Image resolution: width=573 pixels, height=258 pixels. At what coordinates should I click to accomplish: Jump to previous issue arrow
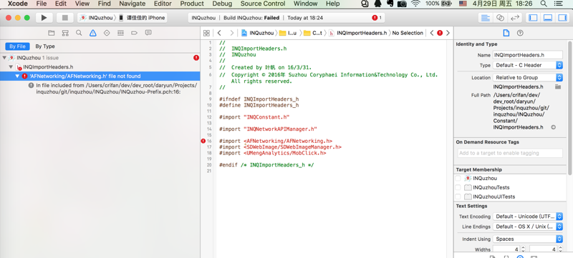(x=432, y=33)
